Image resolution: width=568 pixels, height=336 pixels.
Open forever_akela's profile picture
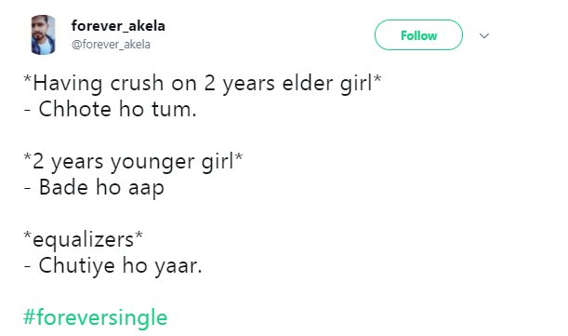(x=43, y=34)
